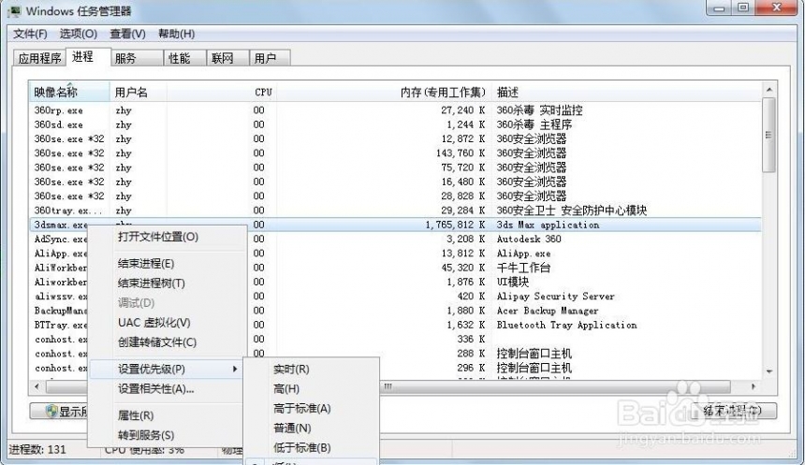The height and width of the screenshot is (465, 805).
Task: Set priority to 低于标准(B)
Action: click(x=301, y=447)
